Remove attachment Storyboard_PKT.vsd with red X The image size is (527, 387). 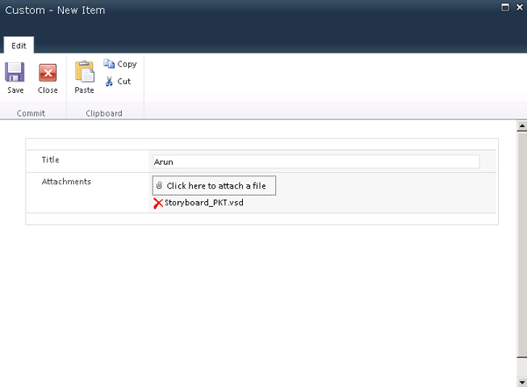click(158, 203)
